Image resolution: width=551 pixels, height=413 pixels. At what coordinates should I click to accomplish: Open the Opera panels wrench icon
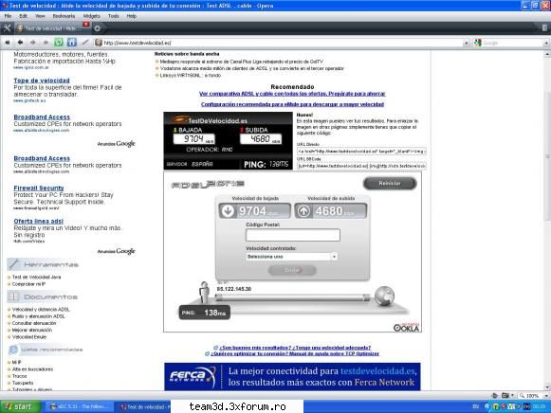click(7, 28)
